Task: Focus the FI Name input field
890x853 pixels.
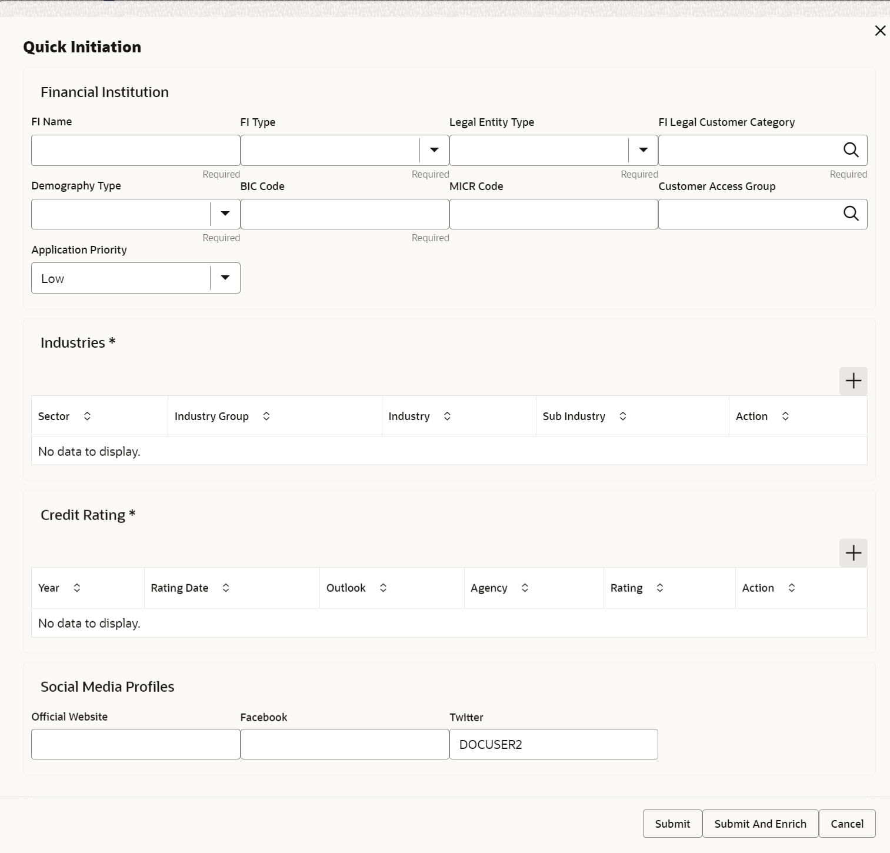Action: tap(135, 150)
